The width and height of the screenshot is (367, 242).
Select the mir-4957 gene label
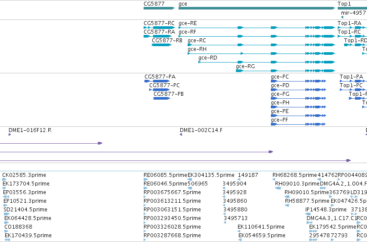click(x=354, y=13)
